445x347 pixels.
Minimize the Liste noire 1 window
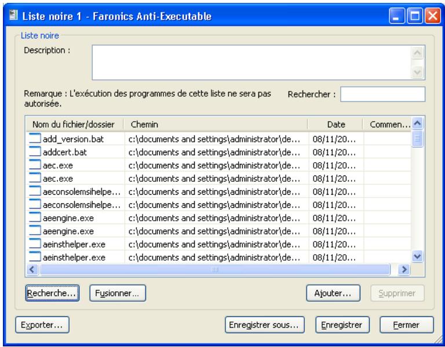point(397,16)
